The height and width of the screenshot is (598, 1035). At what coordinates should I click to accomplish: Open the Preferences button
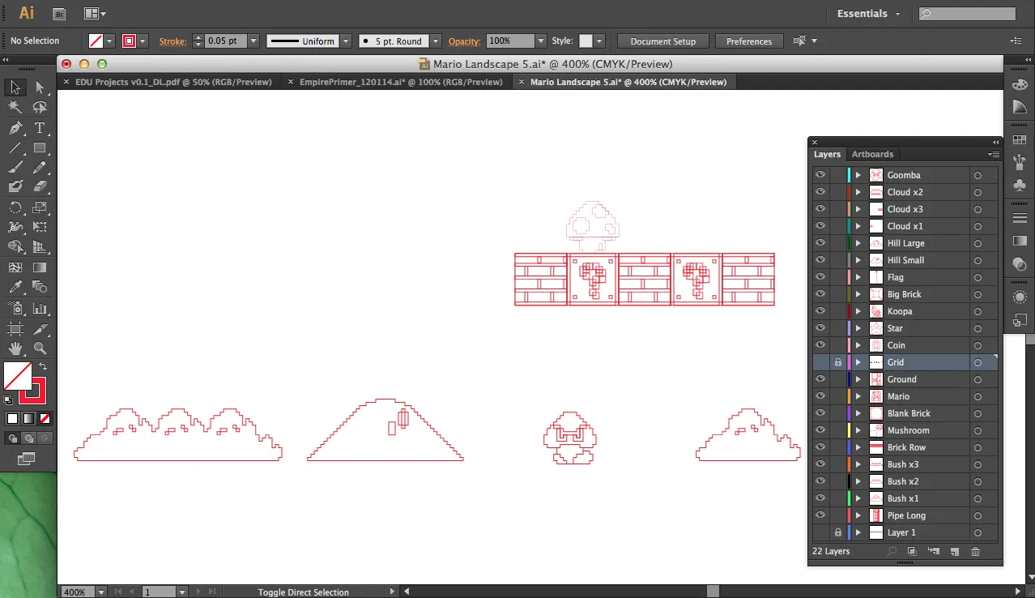(749, 41)
